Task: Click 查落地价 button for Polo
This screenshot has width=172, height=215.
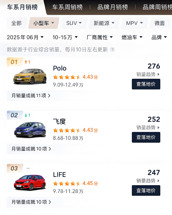Action: 146,84
